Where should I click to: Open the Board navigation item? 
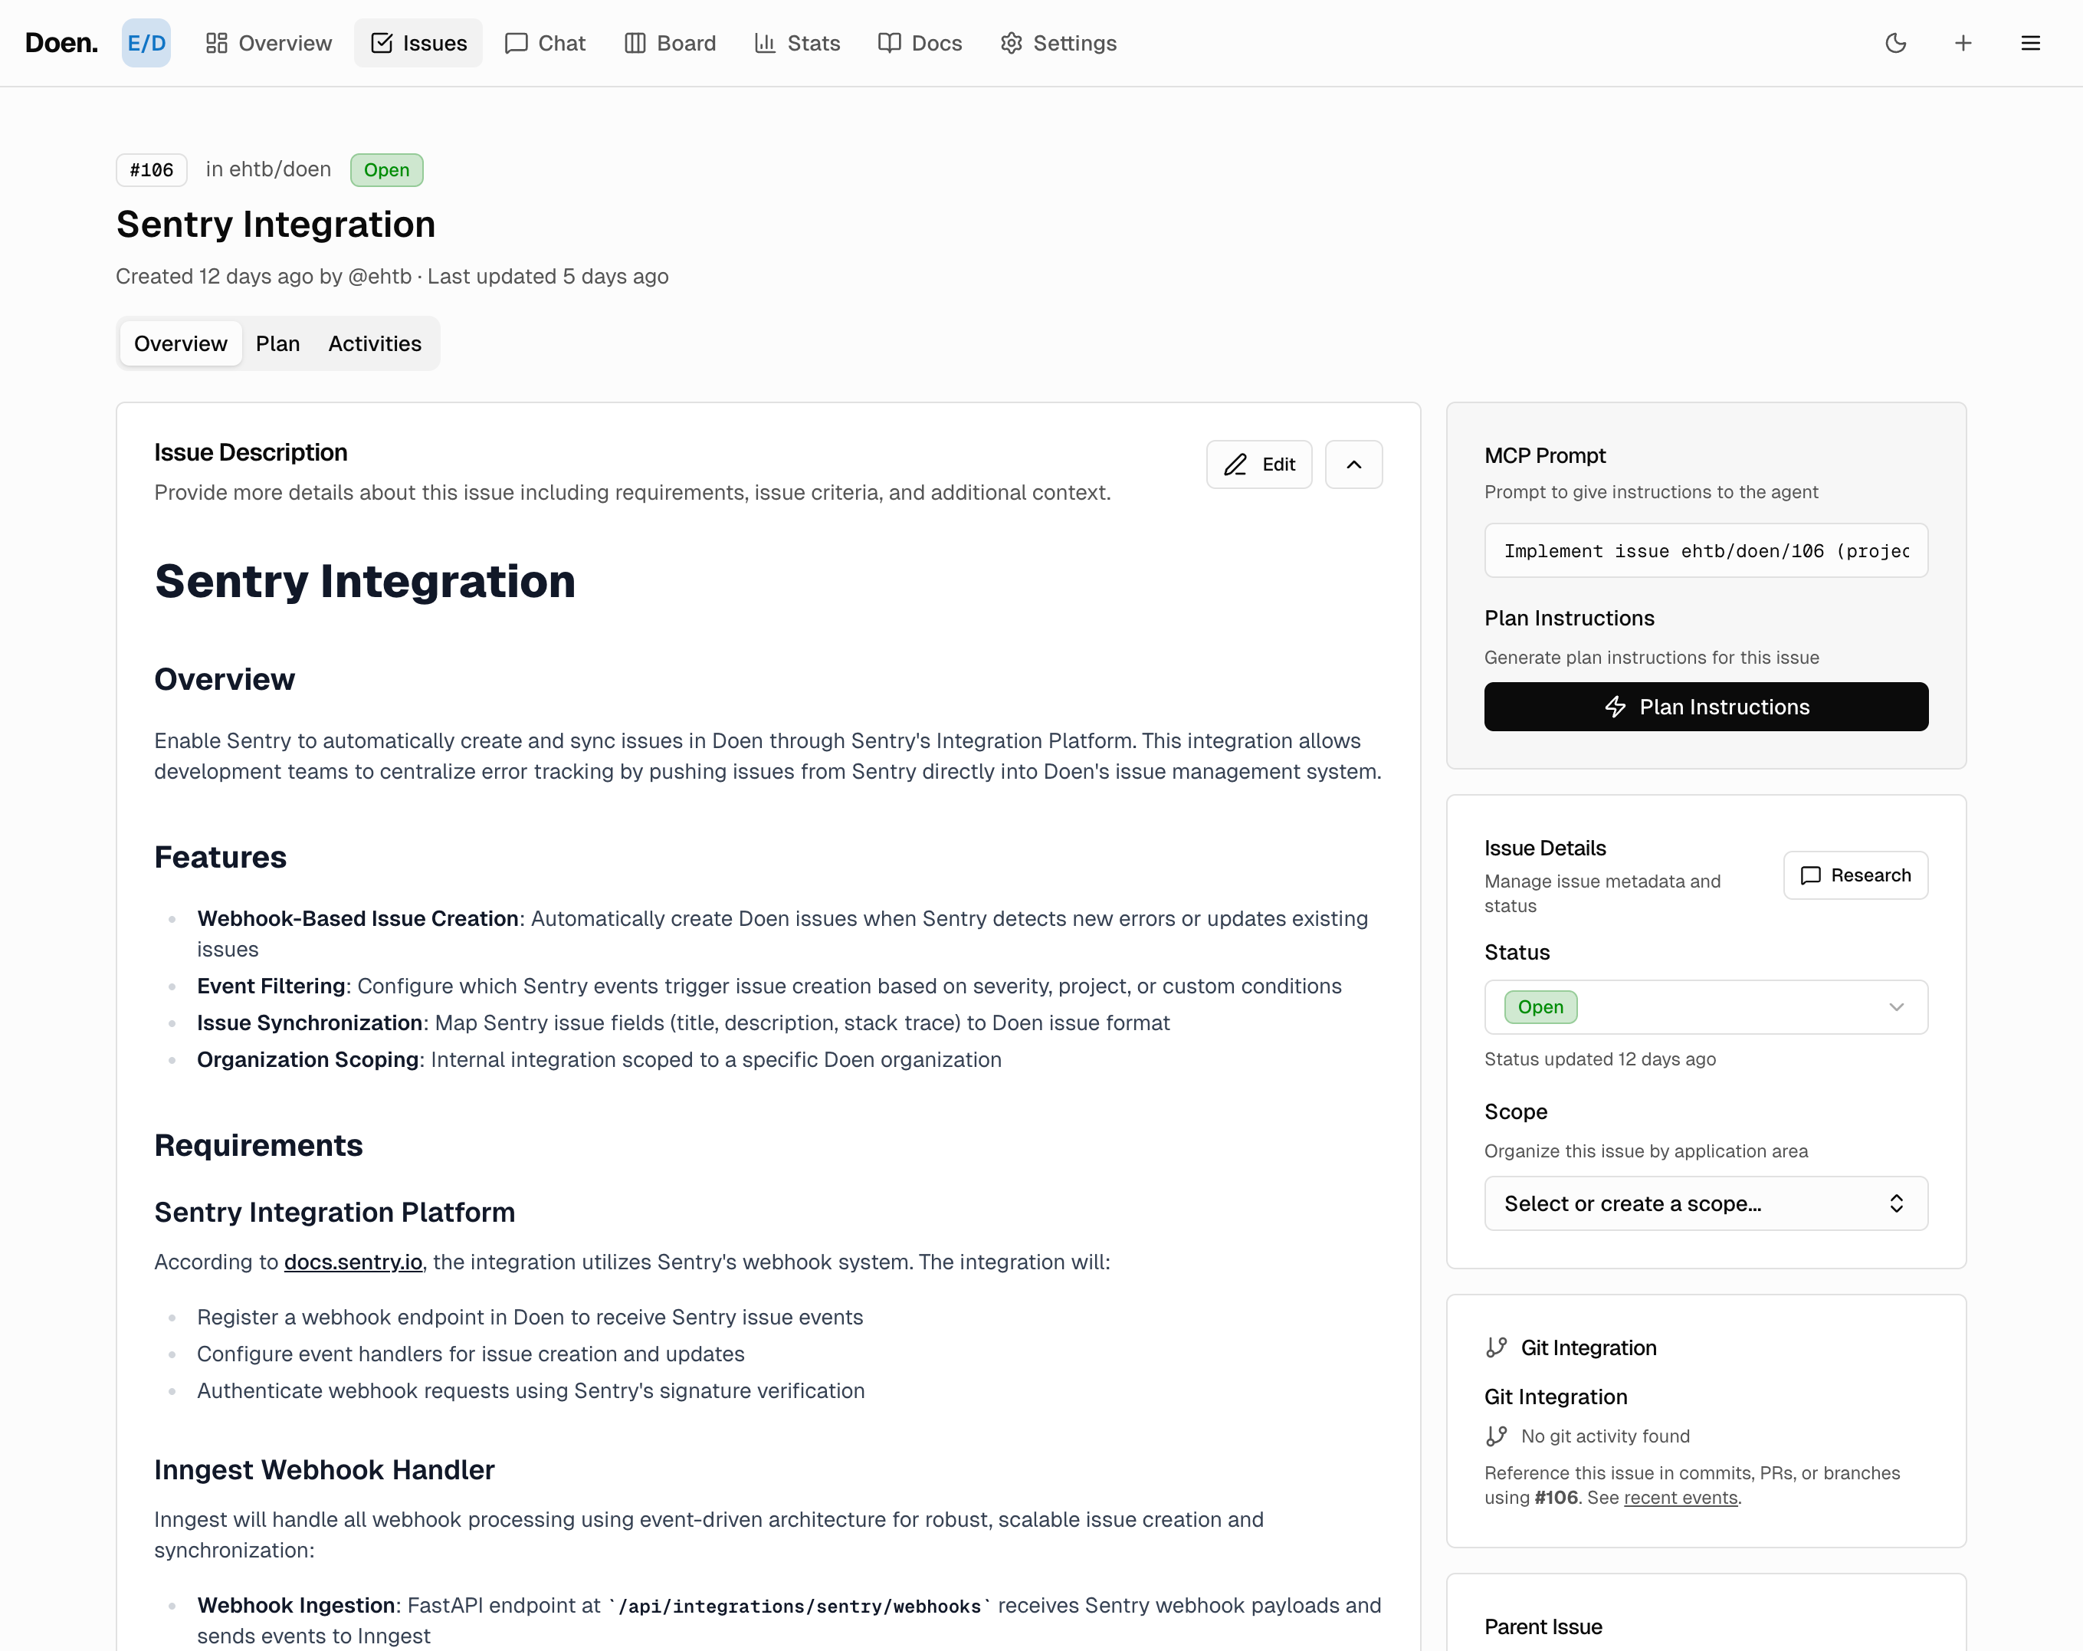coord(670,44)
